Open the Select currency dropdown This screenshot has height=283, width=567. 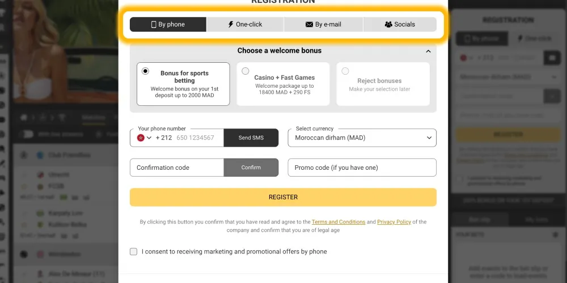point(362,138)
